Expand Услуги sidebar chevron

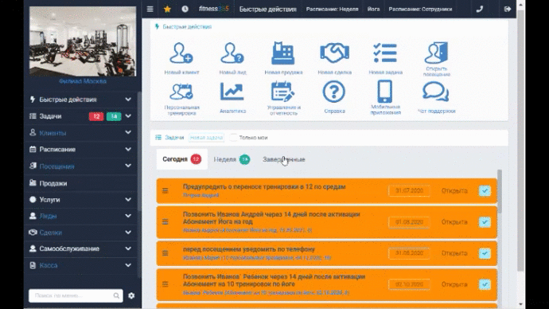(128, 199)
